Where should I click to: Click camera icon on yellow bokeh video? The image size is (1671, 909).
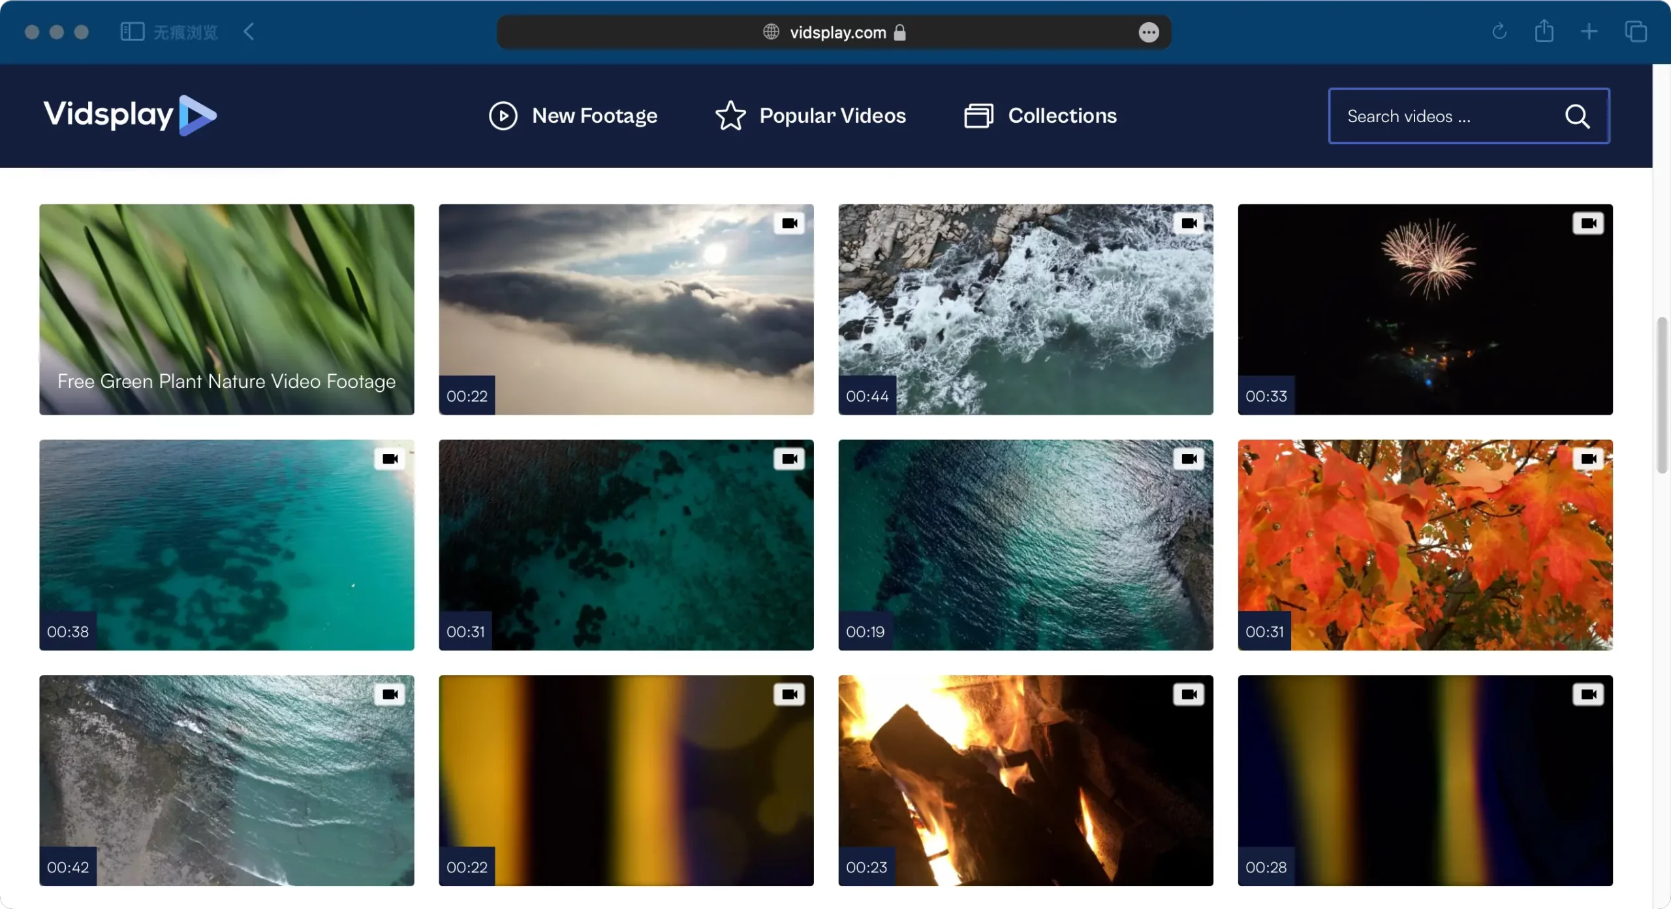[x=789, y=694]
